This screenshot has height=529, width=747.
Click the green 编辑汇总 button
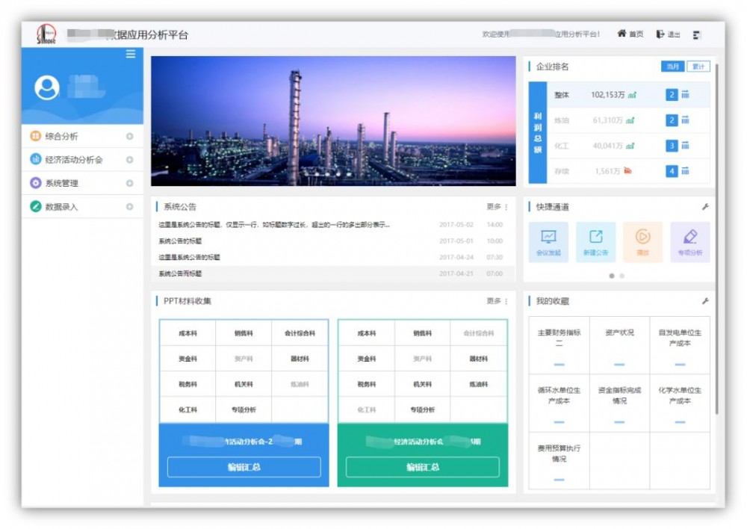422,467
